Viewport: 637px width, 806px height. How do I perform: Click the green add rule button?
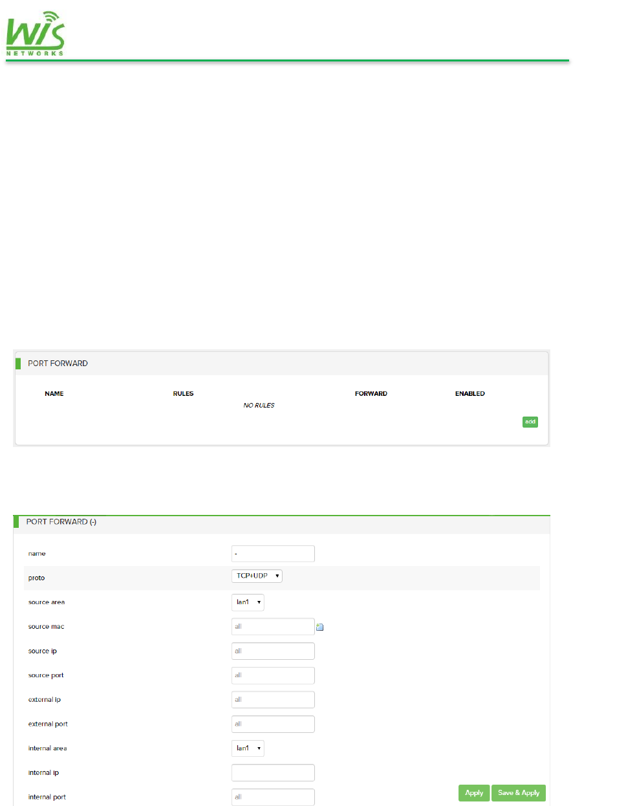(x=530, y=422)
